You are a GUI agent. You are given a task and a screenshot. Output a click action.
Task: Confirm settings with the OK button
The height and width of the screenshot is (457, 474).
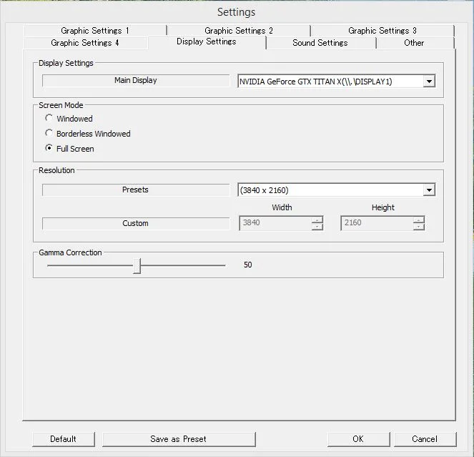coord(358,439)
